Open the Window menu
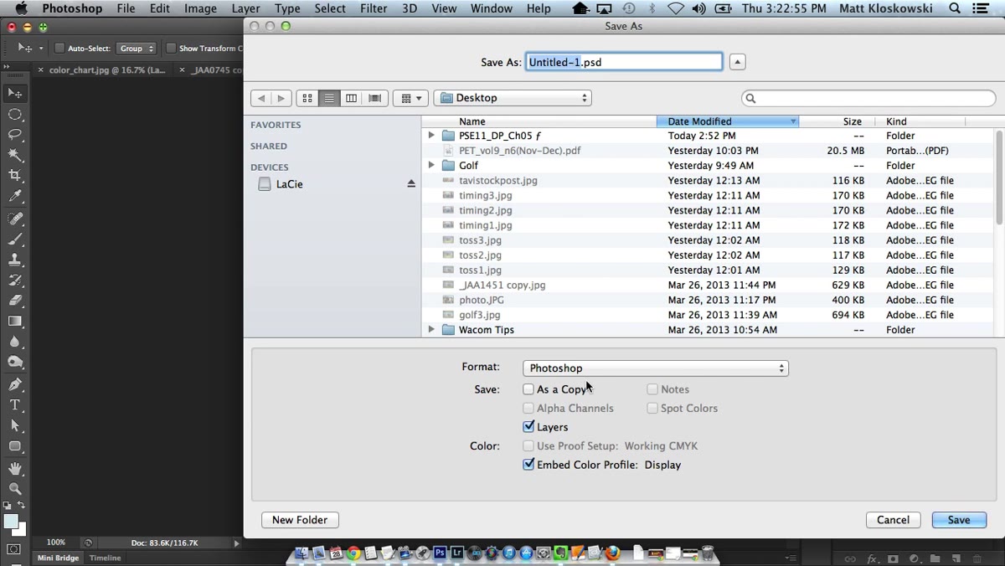This screenshot has width=1005, height=566. [x=492, y=8]
